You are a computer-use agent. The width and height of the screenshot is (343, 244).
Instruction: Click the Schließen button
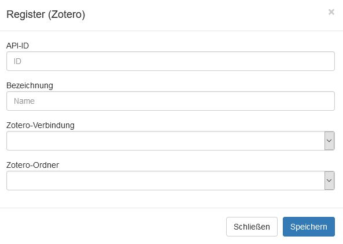(x=252, y=227)
